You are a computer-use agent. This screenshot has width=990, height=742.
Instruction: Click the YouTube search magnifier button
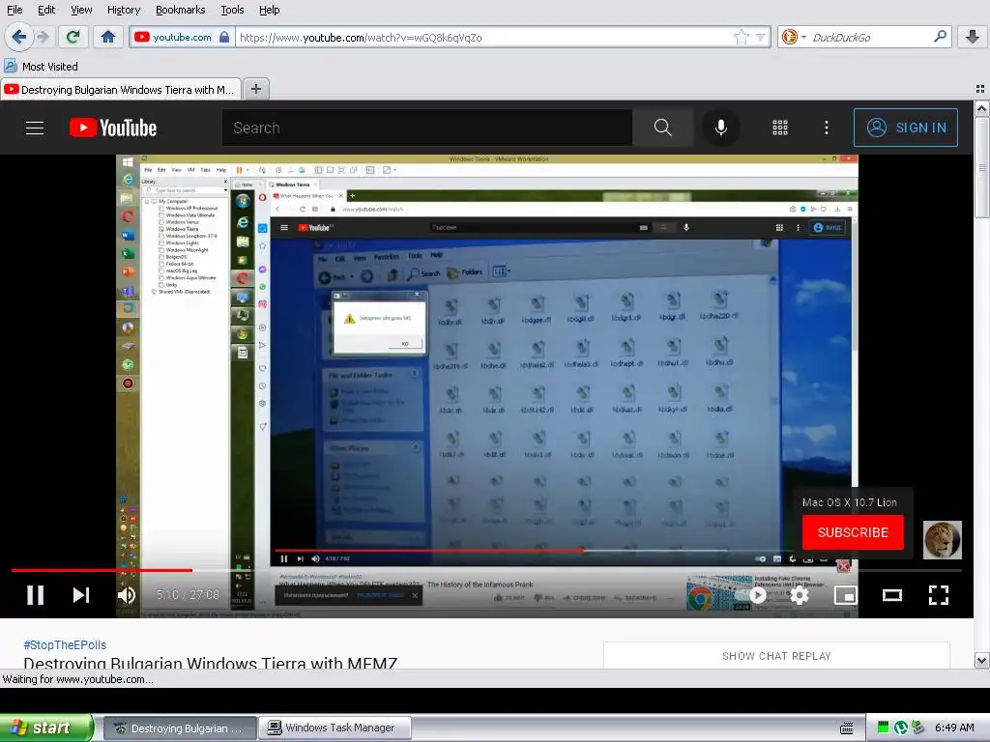(663, 128)
